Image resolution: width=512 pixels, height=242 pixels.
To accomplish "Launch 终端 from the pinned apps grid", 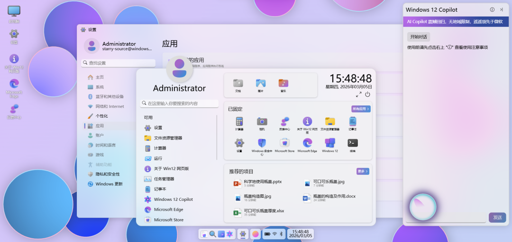I will (x=353, y=145).
